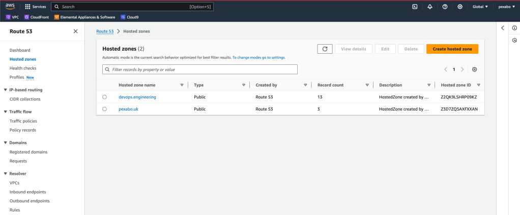Click the hosted zone ID Z3D7ZQ5AXFXXAN
The image size is (520, 215).
pyautogui.click(x=459, y=109)
